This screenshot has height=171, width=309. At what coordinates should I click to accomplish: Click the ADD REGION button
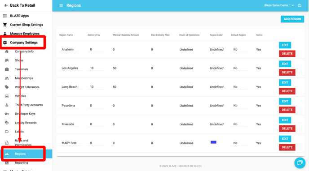(292, 19)
